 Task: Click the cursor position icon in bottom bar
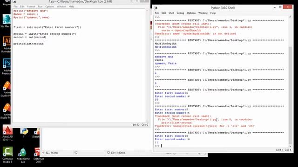pos(43,153)
